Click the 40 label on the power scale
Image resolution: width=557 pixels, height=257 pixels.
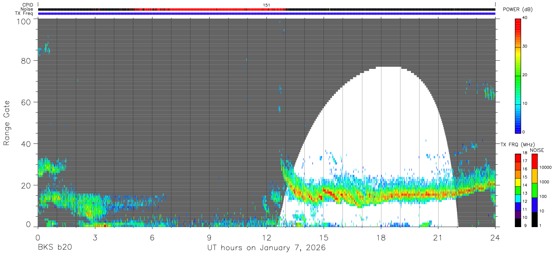[526, 18]
